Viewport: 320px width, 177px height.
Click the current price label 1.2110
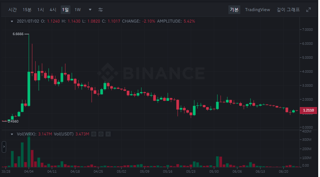pyautogui.click(x=309, y=110)
